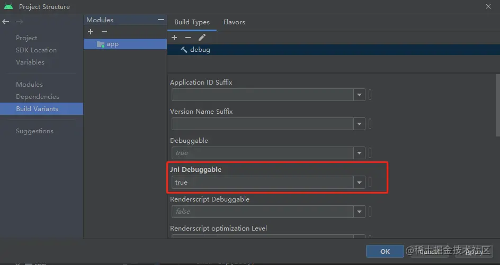500x265 pixels.
Task: Switch to the Build Types tab
Action: [192, 22]
